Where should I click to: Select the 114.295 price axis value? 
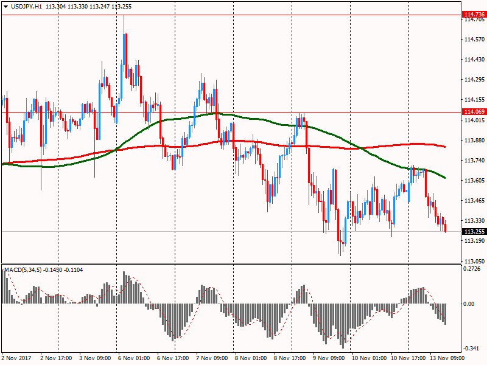coord(475,80)
